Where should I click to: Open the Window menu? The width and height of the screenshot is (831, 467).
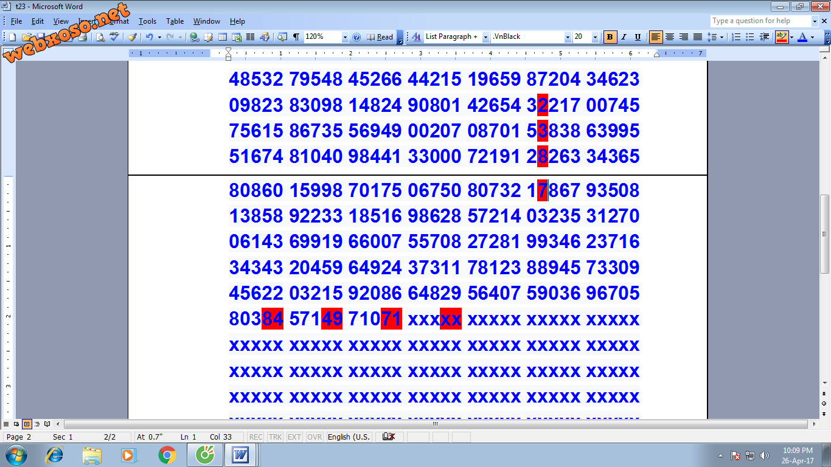(207, 21)
